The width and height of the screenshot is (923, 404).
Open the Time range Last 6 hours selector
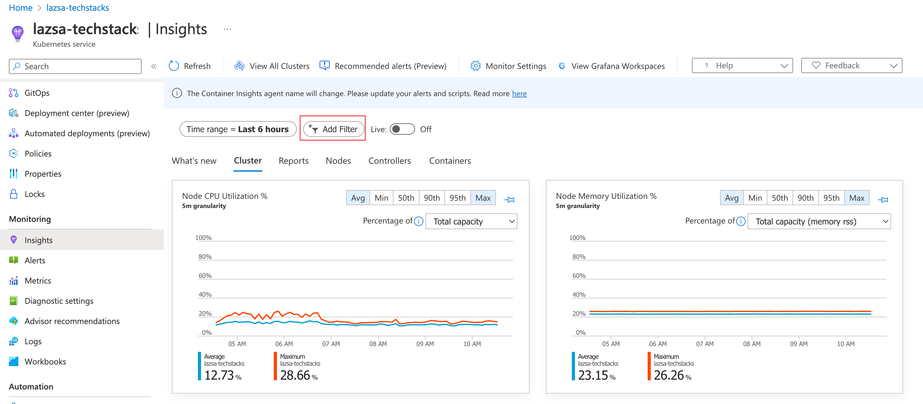coord(238,129)
